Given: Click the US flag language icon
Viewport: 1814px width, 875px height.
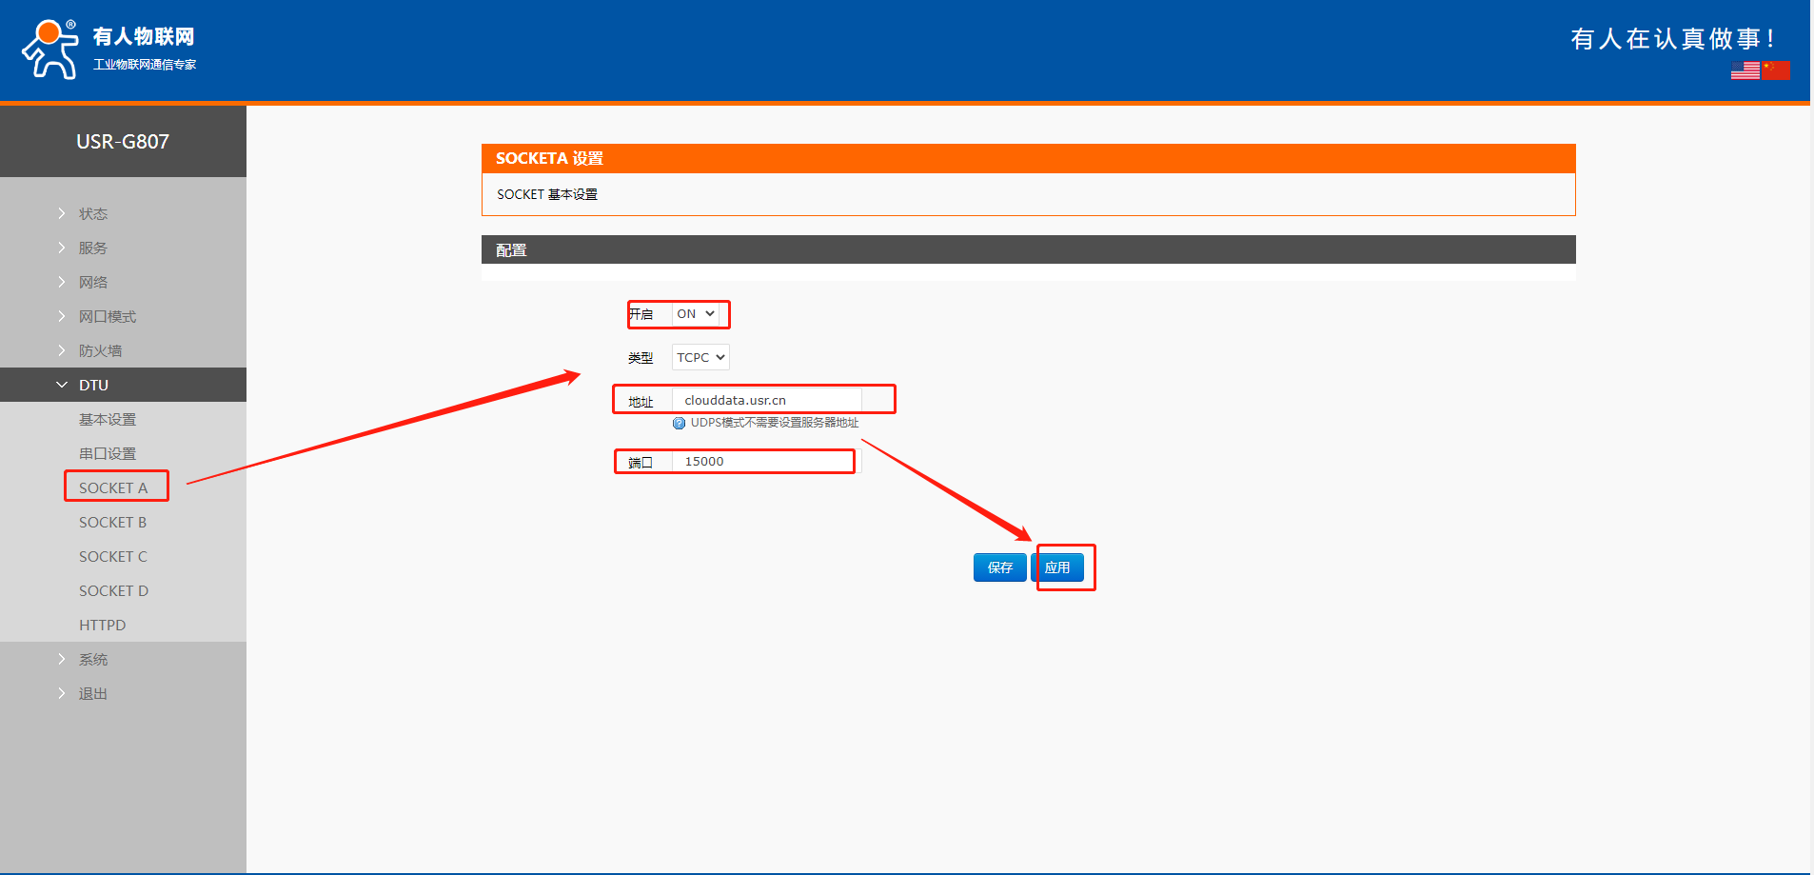Looking at the screenshot, I should coord(1745,70).
